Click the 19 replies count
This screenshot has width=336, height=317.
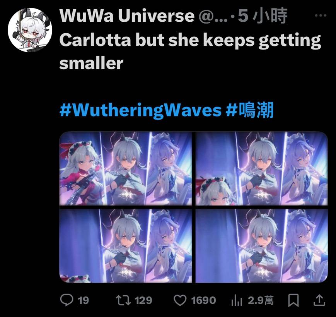tap(84, 300)
